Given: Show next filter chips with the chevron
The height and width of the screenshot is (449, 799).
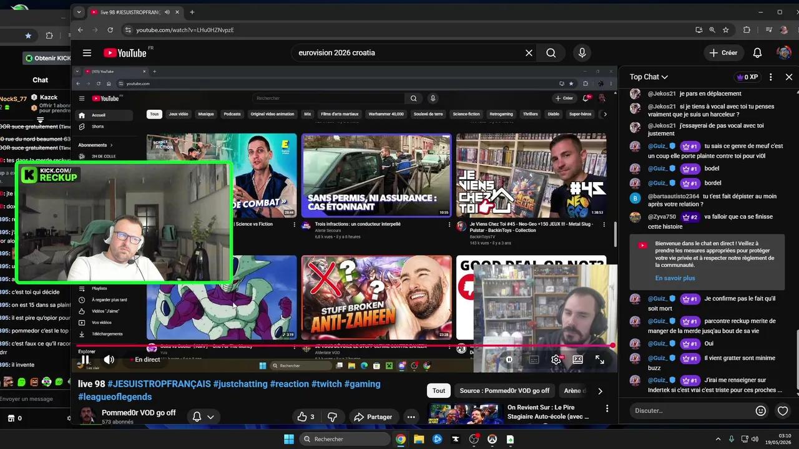Looking at the screenshot, I should point(600,391).
